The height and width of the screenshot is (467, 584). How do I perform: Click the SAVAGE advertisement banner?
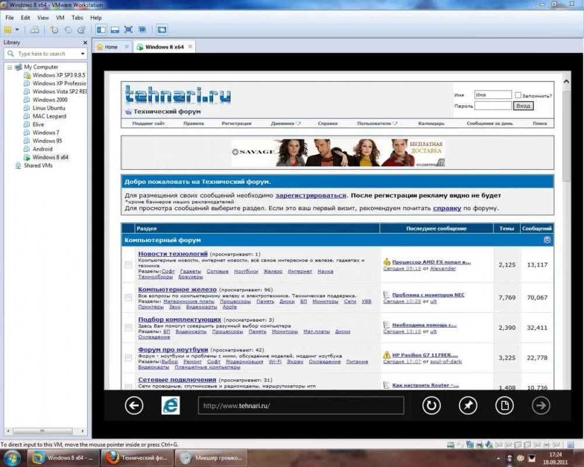coord(338,153)
